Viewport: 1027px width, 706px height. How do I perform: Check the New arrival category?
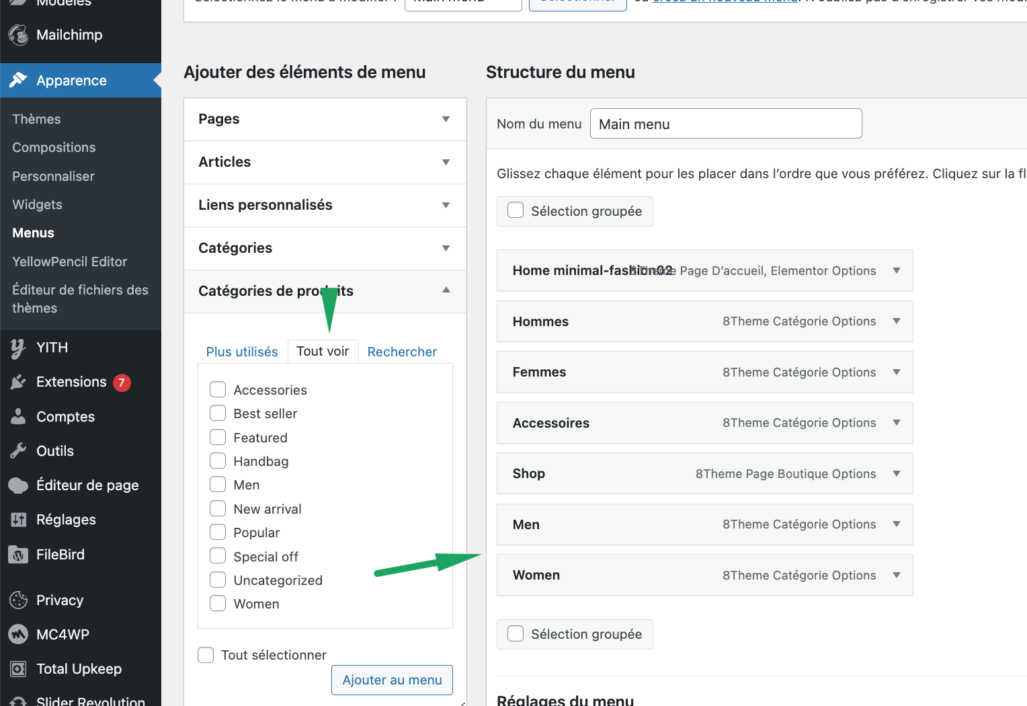[x=218, y=508]
